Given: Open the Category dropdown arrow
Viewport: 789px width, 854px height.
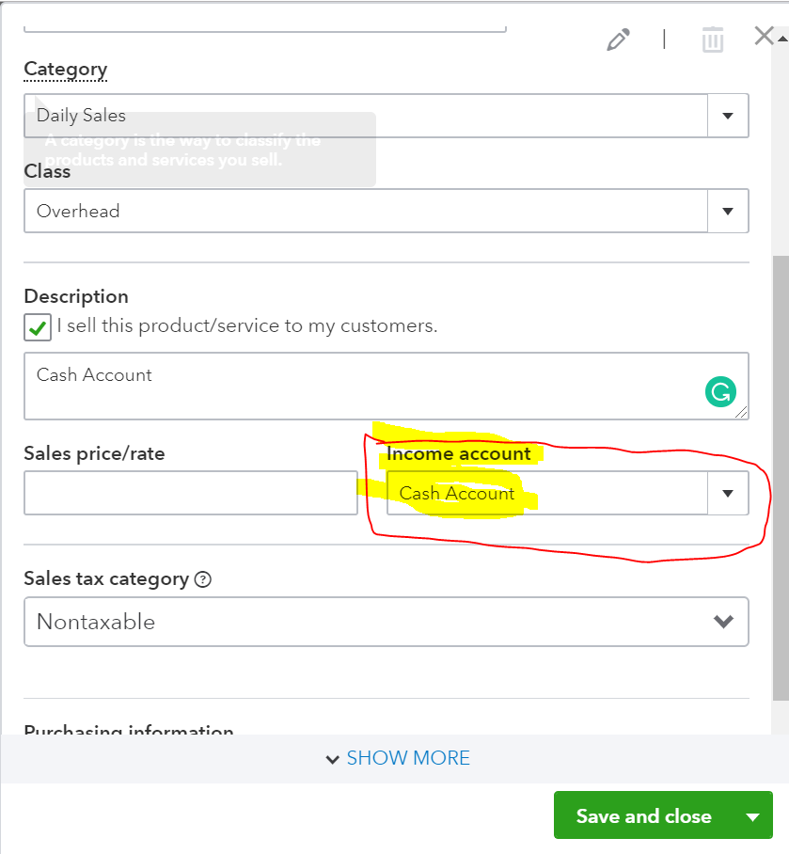Looking at the screenshot, I should tap(728, 116).
